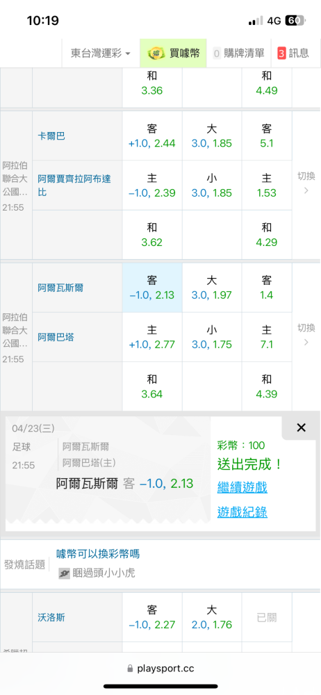Toggle the selected 客 −1.0, 2.13 cell
The height and width of the screenshot is (695, 321).
click(152, 288)
